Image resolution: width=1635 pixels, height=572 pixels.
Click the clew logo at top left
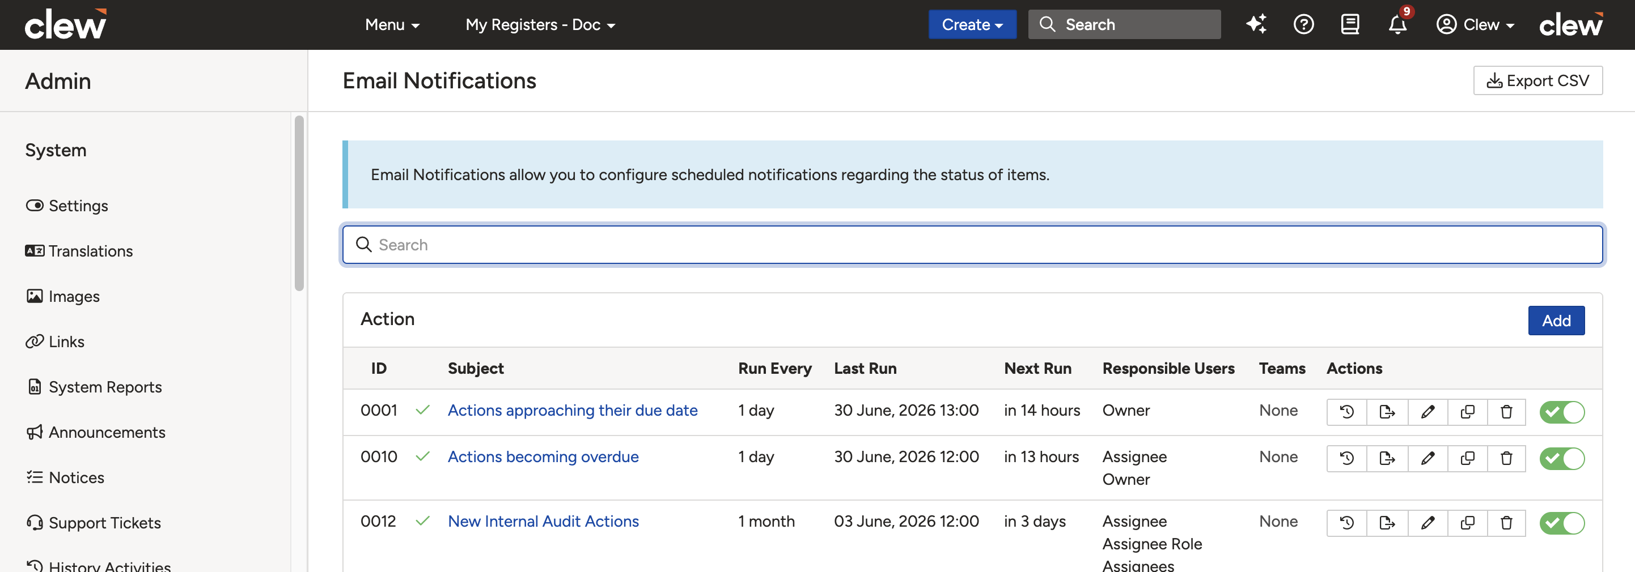coord(65,25)
